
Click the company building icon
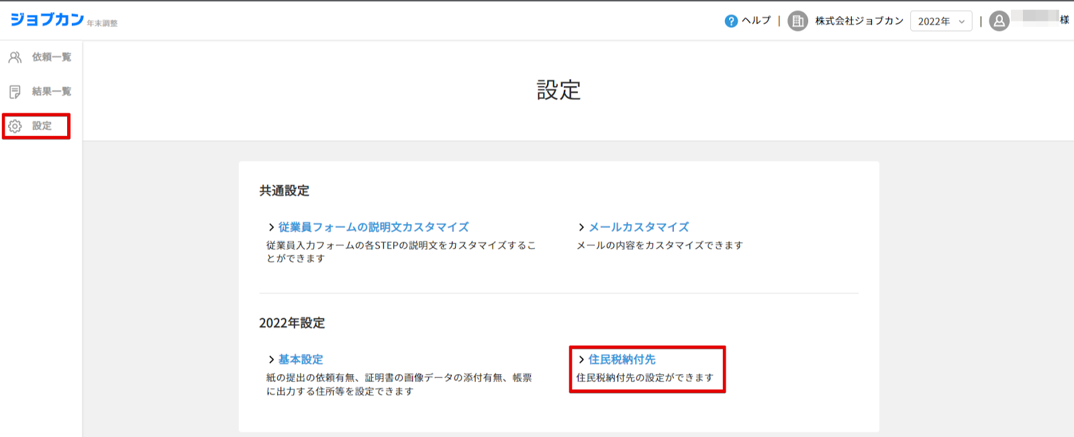pyautogui.click(x=797, y=21)
